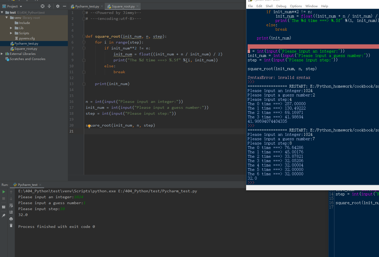Screen dimensions: 379x257
Task: Close the Square_root.py editor tab
Action: coord(138,6)
